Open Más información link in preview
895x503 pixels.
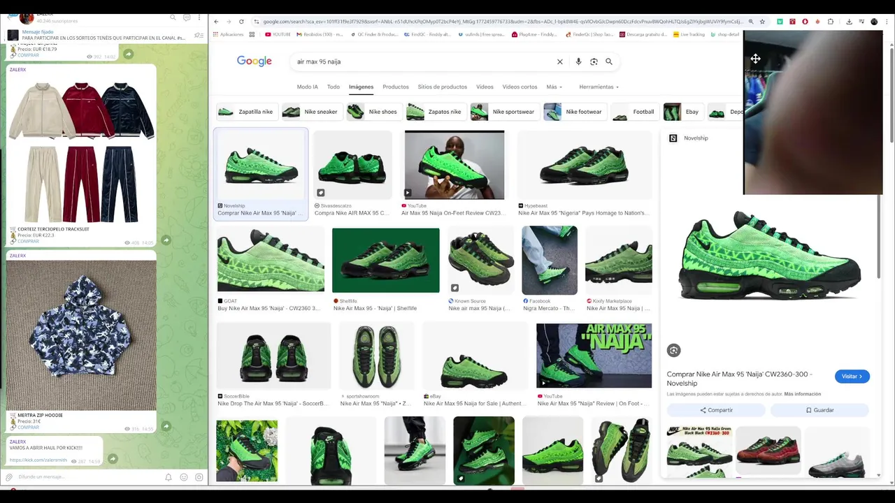pyautogui.click(x=803, y=394)
